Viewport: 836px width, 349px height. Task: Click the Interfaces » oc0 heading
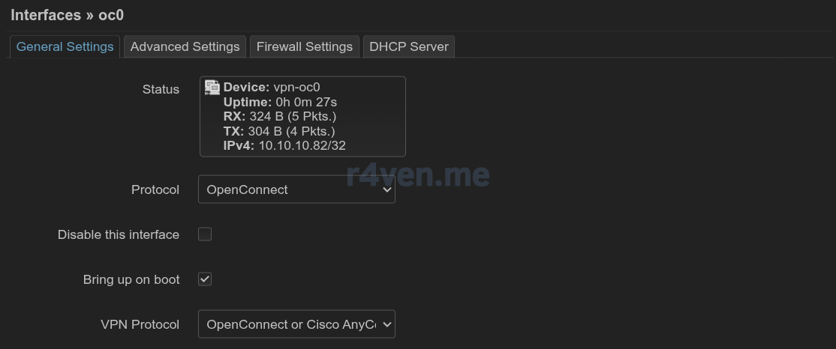pos(68,15)
